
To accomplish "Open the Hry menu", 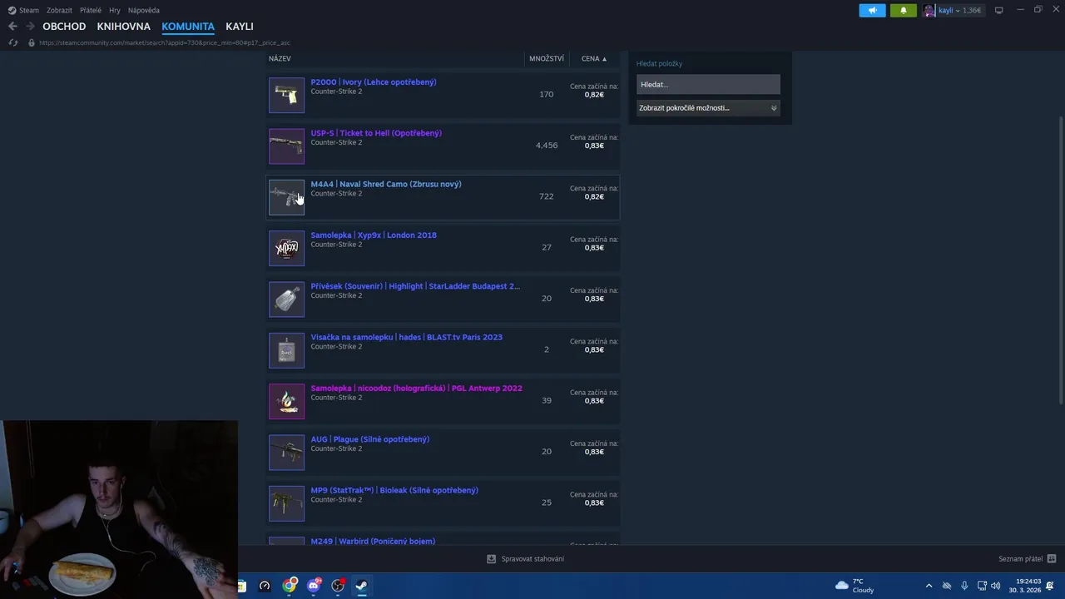I will coord(115,10).
